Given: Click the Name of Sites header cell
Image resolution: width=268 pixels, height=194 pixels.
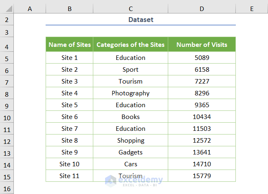Looking at the screenshot, I should click(x=70, y=45).
